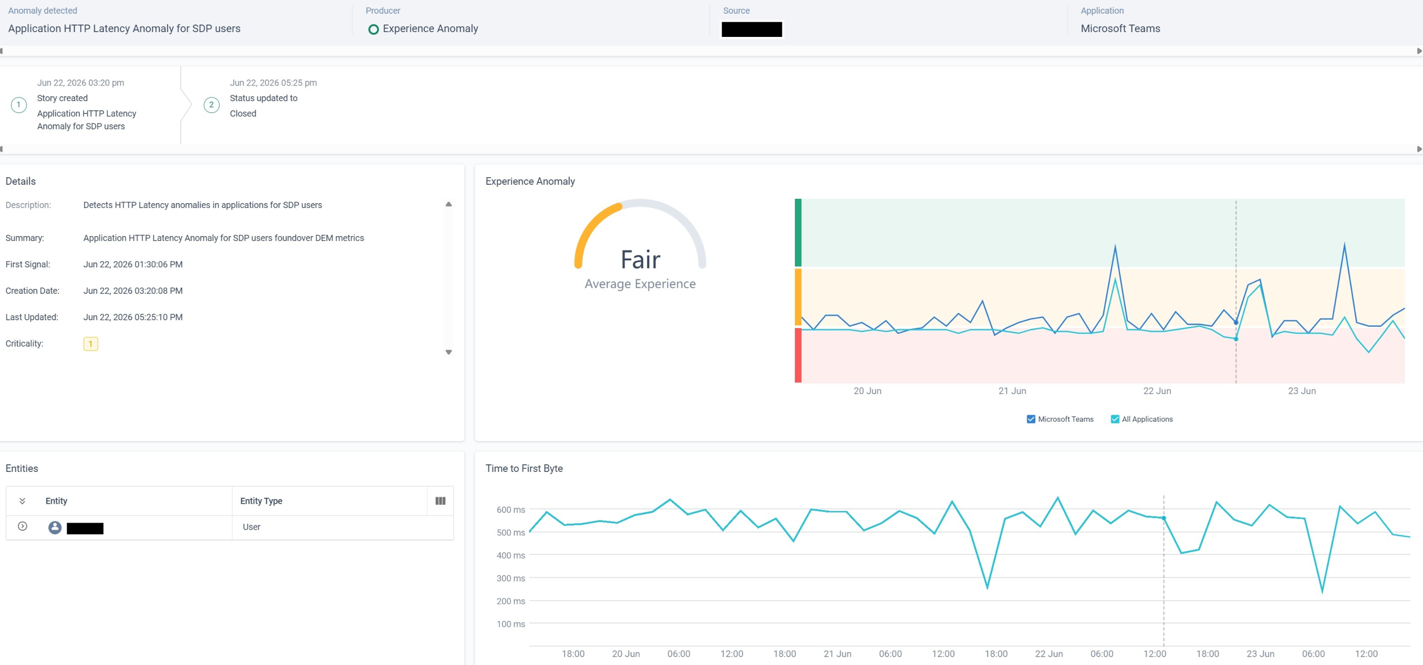Image resolution: width=1423 pixels, height=665 pixels.
Task: Click right scroll arrow of timeline bar
Action: point(1419,149)
